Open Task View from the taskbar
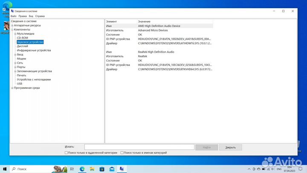Image resolution: width=307 pixels, height=173 pixels. point(71,169)
